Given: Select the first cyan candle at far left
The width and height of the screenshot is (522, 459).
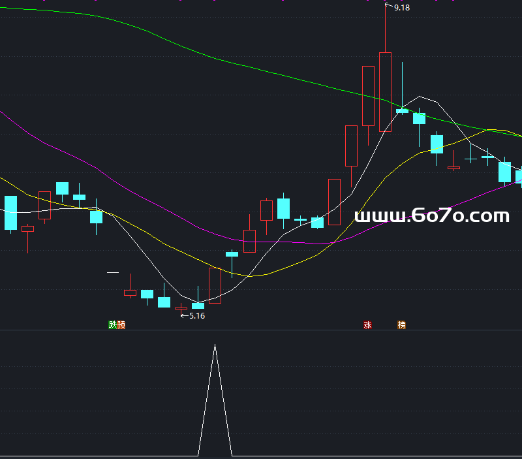Looking at the screenshot, I should (x=10, y=212).
